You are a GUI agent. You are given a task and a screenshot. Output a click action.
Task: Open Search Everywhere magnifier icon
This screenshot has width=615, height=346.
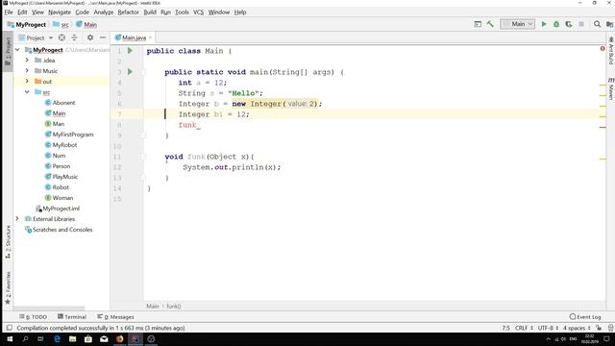597,24
